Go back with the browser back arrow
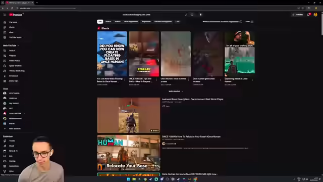The height and width of the screenshot is (182, 323). coord(3,8)
